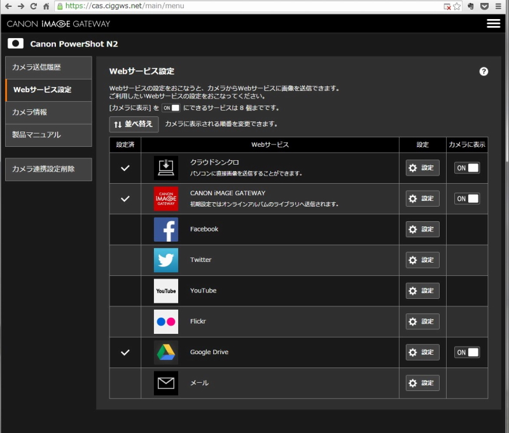Toggle camera display for CANON iMAGE GATEWAY
This screenshot has width=509, height=433.
click(467, 198)
